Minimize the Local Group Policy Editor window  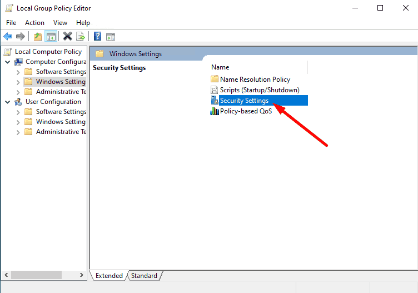[355, 8]
